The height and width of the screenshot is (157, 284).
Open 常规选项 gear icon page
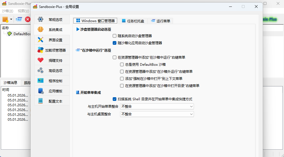pyautogui.click(x=40, y=20)
